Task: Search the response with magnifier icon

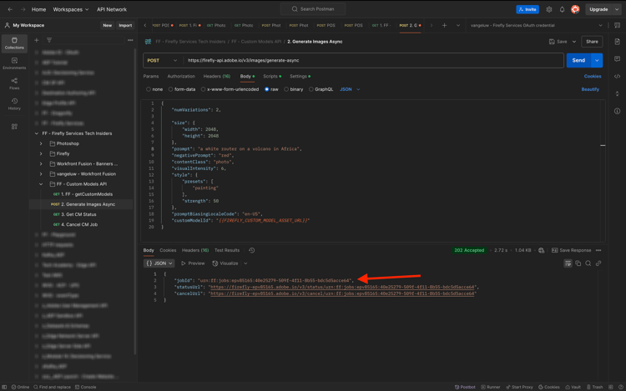Action: [588, 263]
